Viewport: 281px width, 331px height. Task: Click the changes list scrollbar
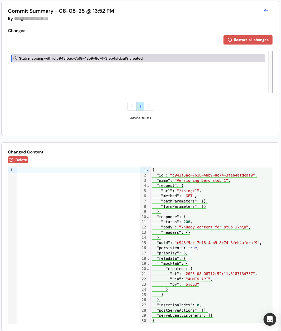tap(270, 72)
